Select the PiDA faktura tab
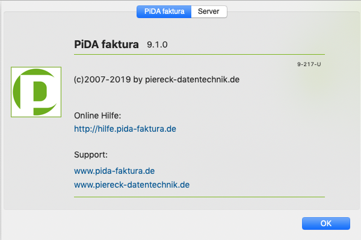Image resolution: width=361 pixels, height=240 pixels. (164, 11)
